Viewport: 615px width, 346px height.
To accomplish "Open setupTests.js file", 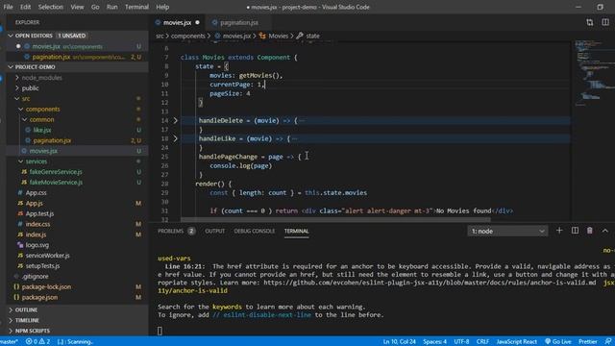I will (42, 266).
